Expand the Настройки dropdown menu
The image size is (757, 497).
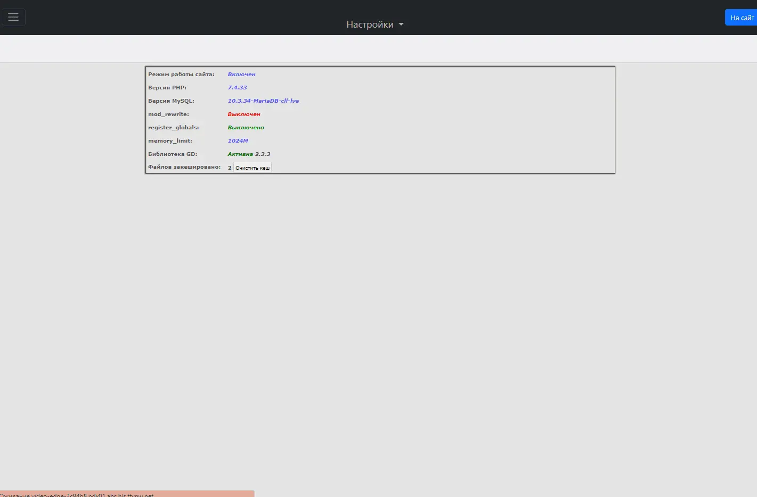pos(370,24)
